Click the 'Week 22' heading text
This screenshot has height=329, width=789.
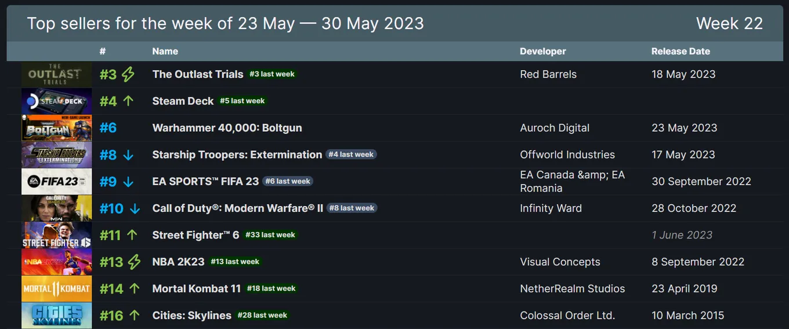729,23
